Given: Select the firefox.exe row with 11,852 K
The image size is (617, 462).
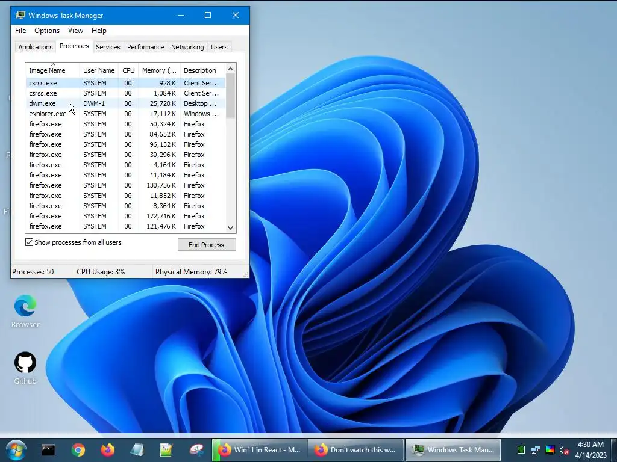Looking at the screenshot, I should [x=125, y=196].
